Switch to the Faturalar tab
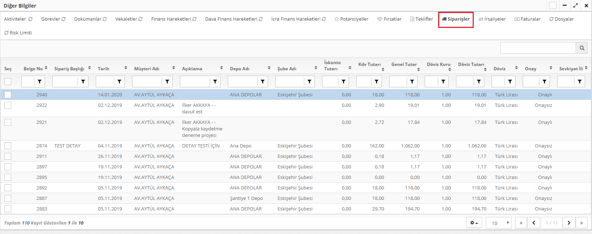 527,19
